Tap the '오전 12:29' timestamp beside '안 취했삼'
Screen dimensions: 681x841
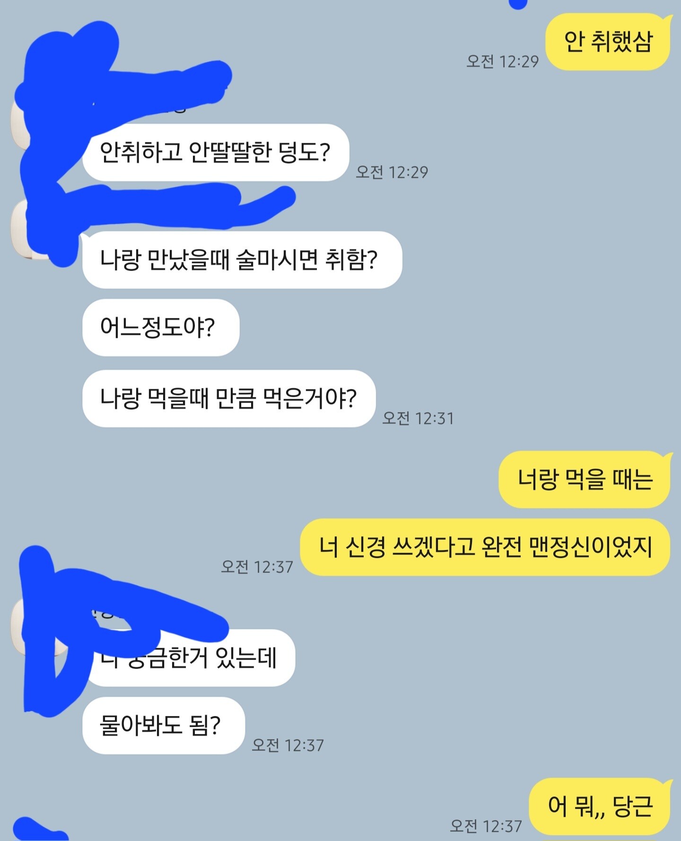click(502, 62)
